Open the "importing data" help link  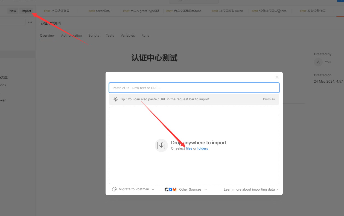(263, 189)
